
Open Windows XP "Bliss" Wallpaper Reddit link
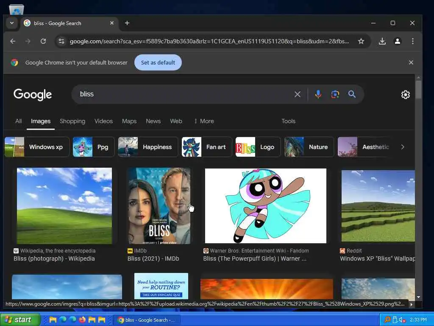[x=378, y=259]
